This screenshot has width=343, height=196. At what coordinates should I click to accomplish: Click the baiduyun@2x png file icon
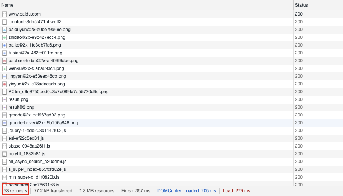(x=4, y=30)
